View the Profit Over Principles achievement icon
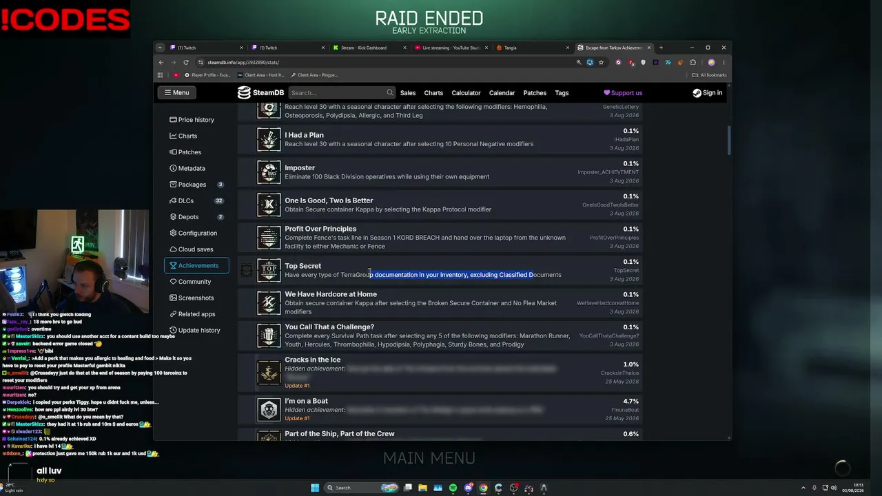The height and width of the screenshot is (496, 882). click(269, 238)
